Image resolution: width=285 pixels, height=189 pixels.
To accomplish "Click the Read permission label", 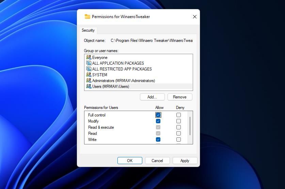I will (x=92, y=133).
